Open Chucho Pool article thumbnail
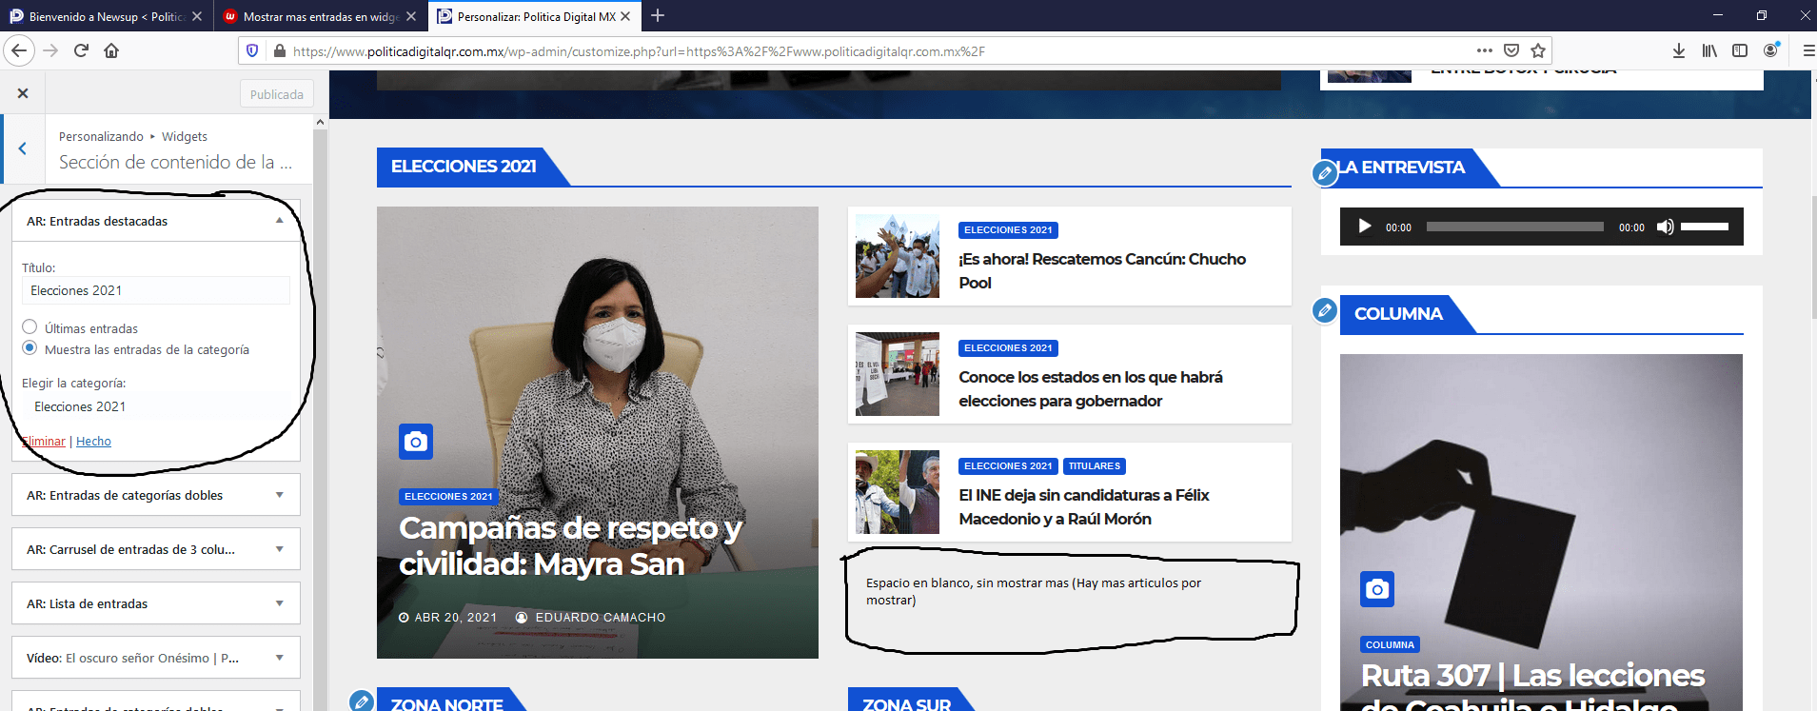1817x711 pixels. 898,256
